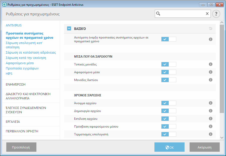Toggle Τερματισμός υπολογιστή switch
Viewport: 226px width, 156px height.
[169, 134]
